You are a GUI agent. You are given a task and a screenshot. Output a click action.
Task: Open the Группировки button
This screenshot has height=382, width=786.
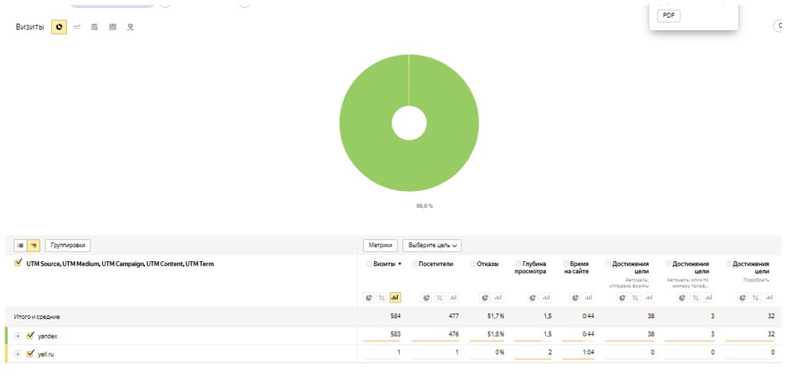click(x=68, y=246)
